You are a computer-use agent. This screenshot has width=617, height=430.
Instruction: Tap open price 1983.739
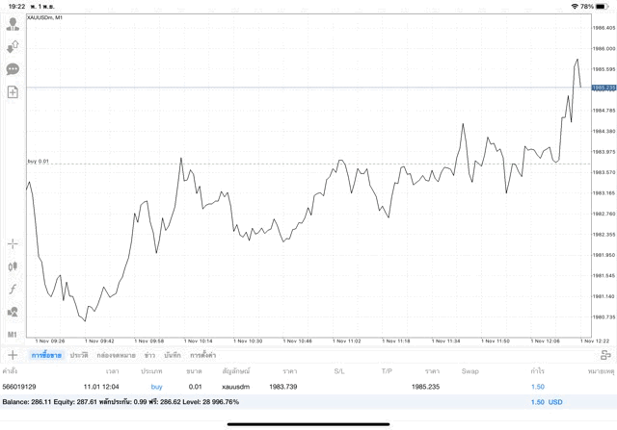click(x=283, y=387)
